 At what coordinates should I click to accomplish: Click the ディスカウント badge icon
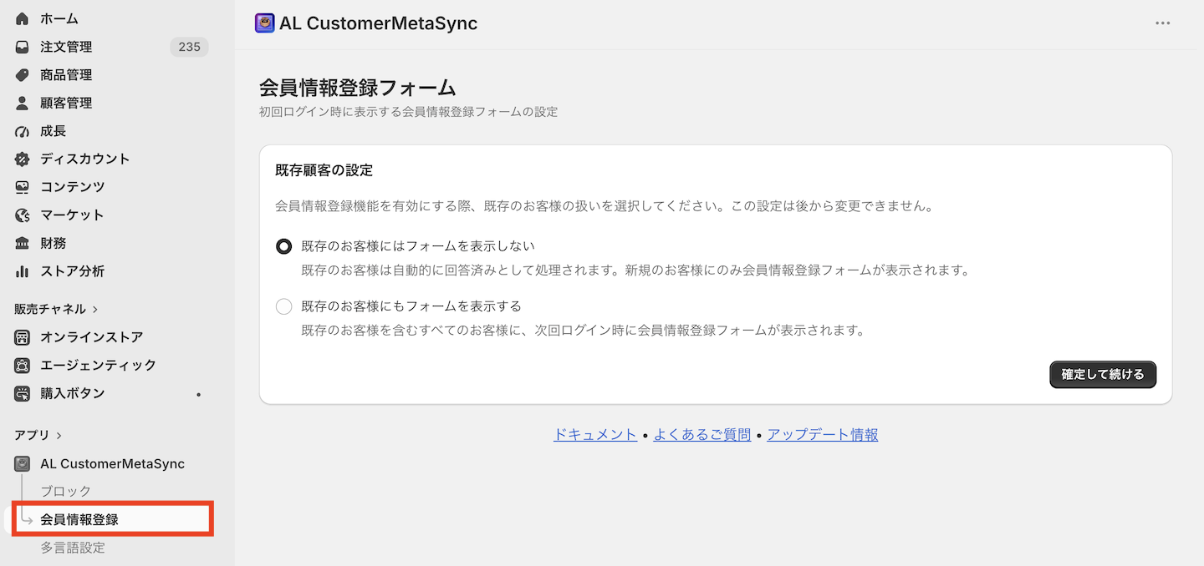(23, 159)
